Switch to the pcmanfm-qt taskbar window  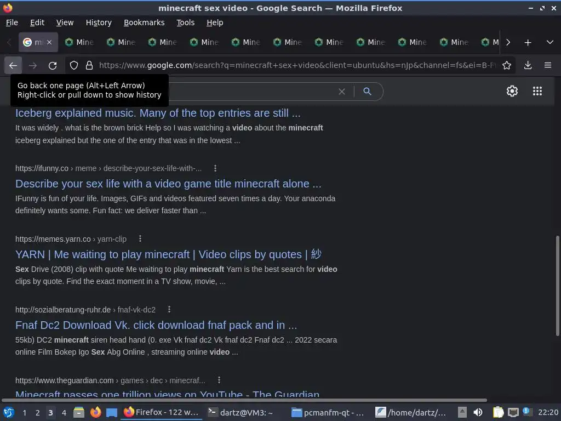pos(328,412)
